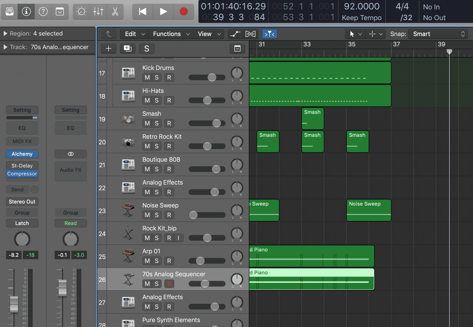
Task: Mute the Noise Sweep track
Action: click(147, 215)
